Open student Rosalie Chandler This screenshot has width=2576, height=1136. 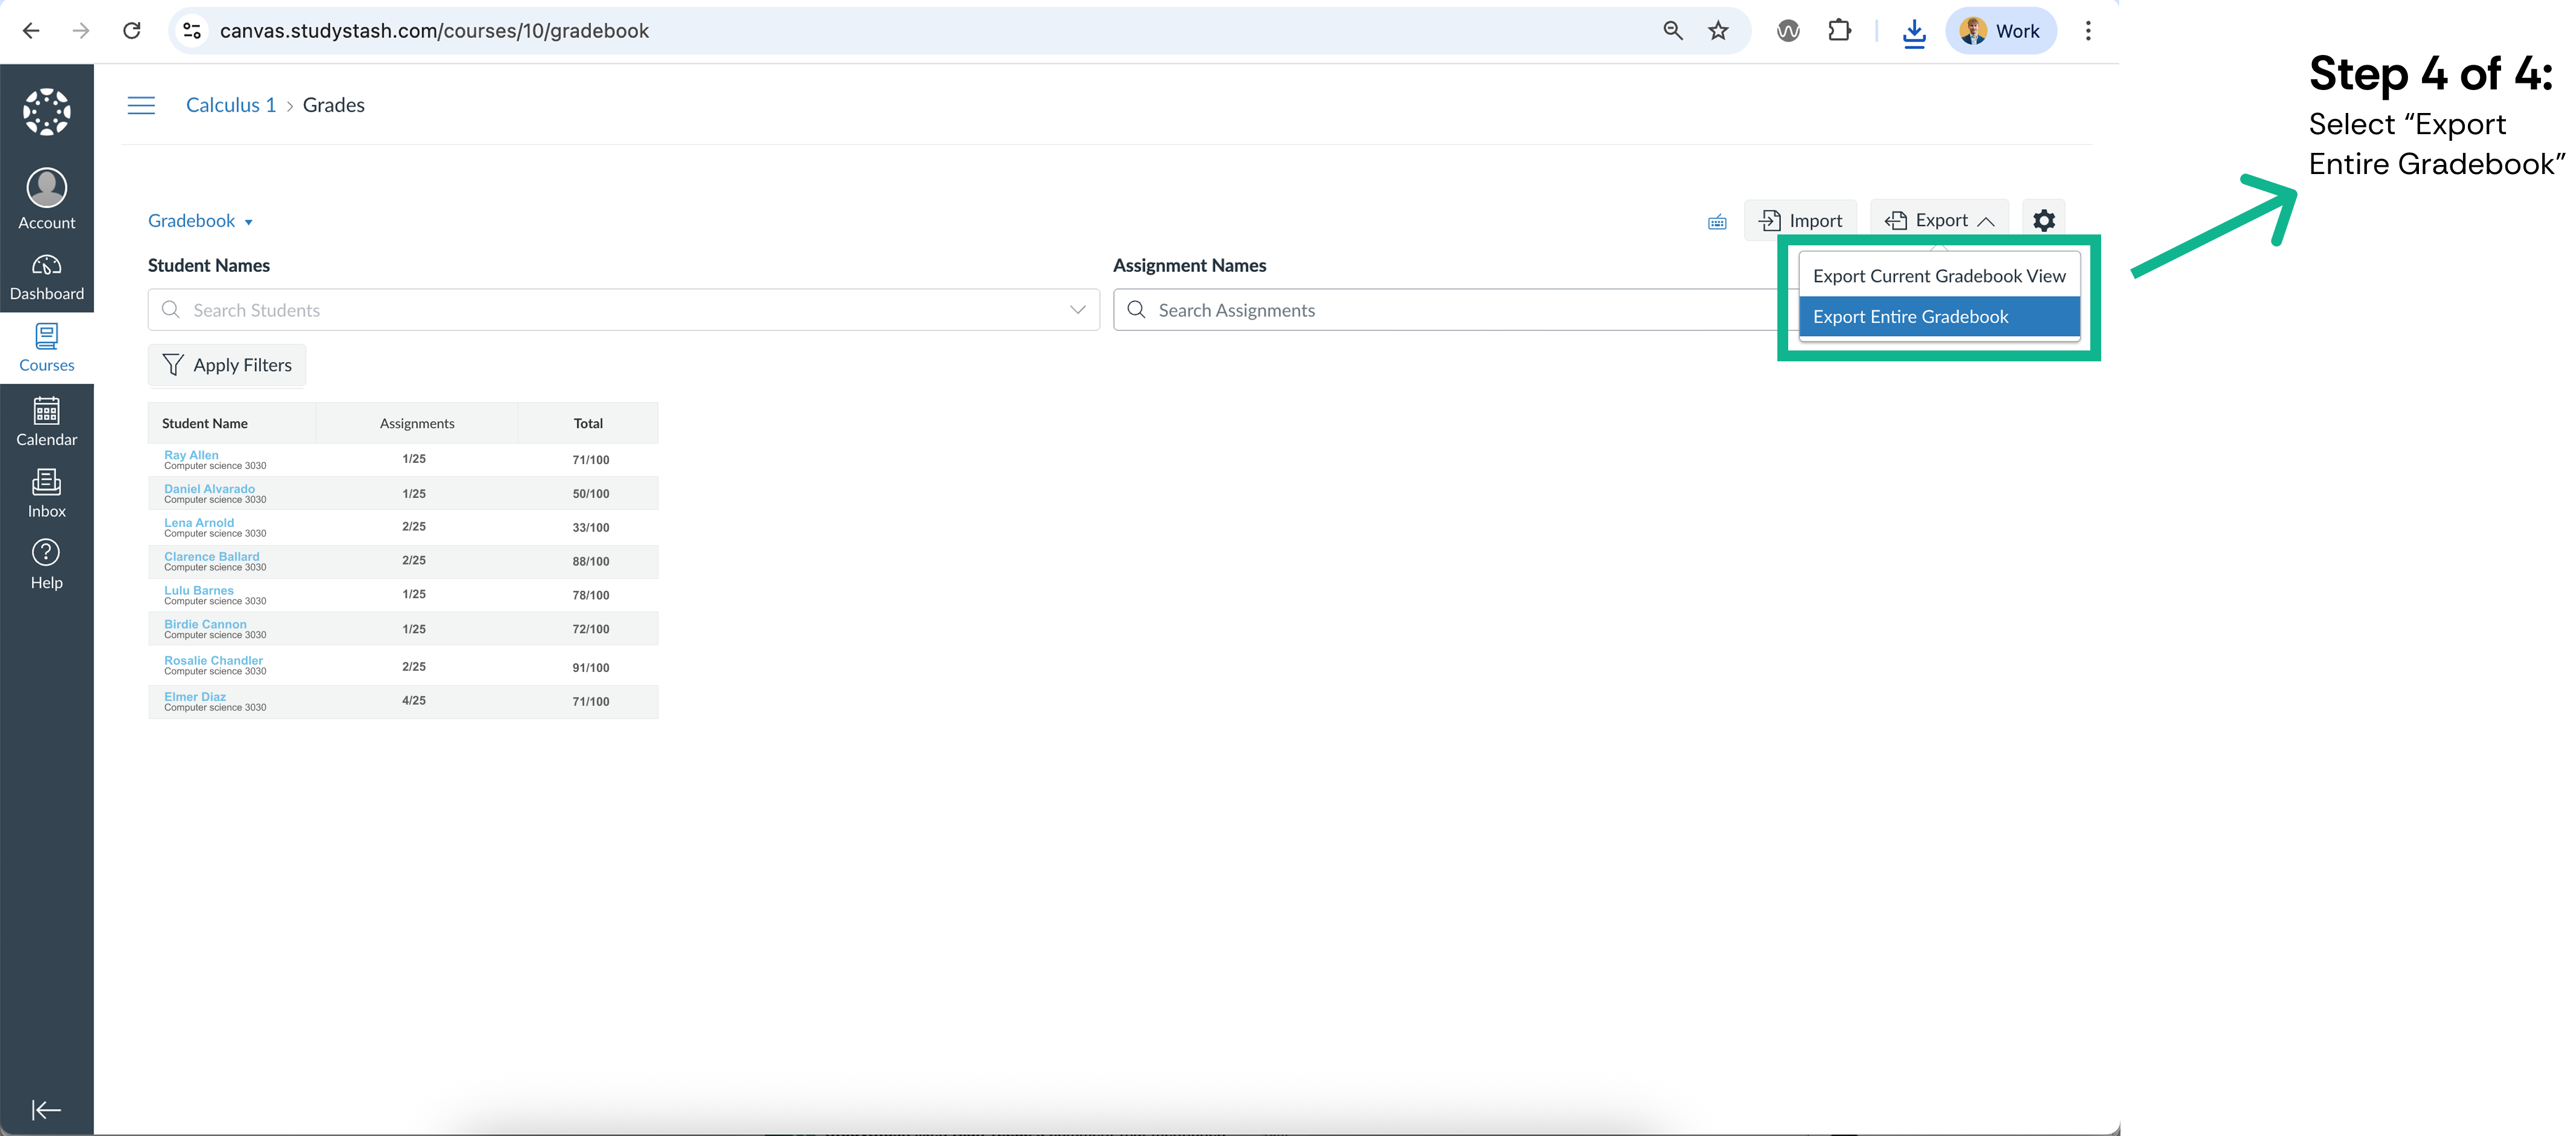coord(214,661)
